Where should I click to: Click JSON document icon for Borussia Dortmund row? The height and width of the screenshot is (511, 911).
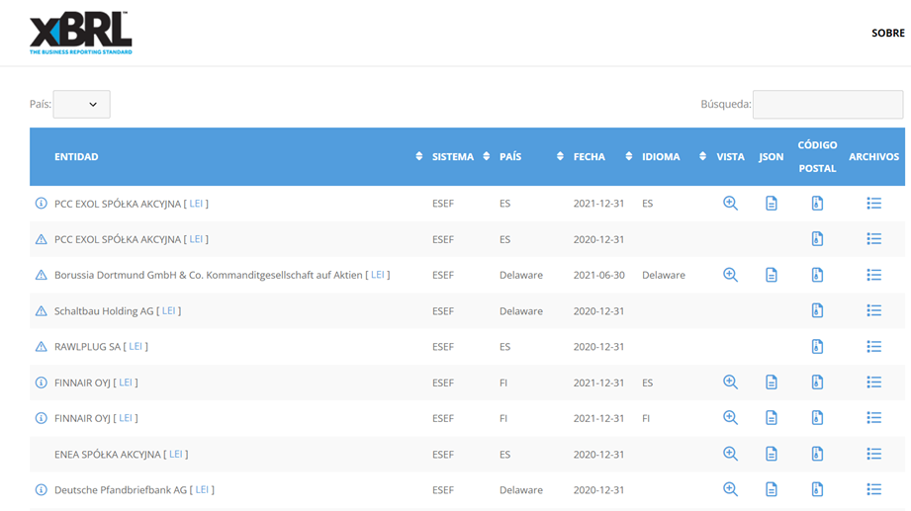(x=772, y=275)
